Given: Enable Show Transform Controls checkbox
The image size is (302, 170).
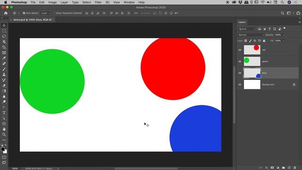Looking at the screenshot, I should coord(54,13).
